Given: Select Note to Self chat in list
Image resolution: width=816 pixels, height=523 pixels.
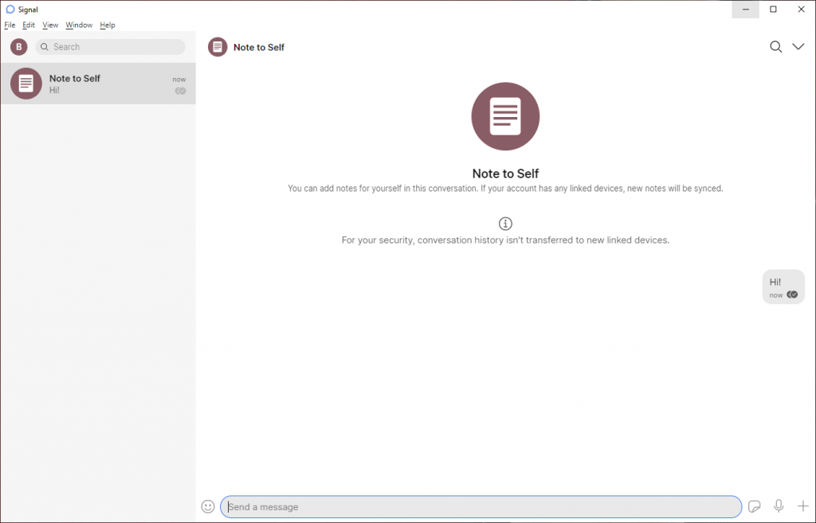Looking at the screenshot, I should (x=98, y=84).
